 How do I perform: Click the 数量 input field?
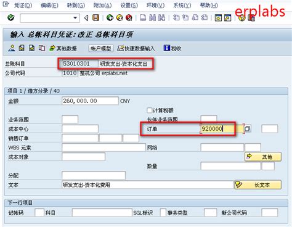click(230, 166)
